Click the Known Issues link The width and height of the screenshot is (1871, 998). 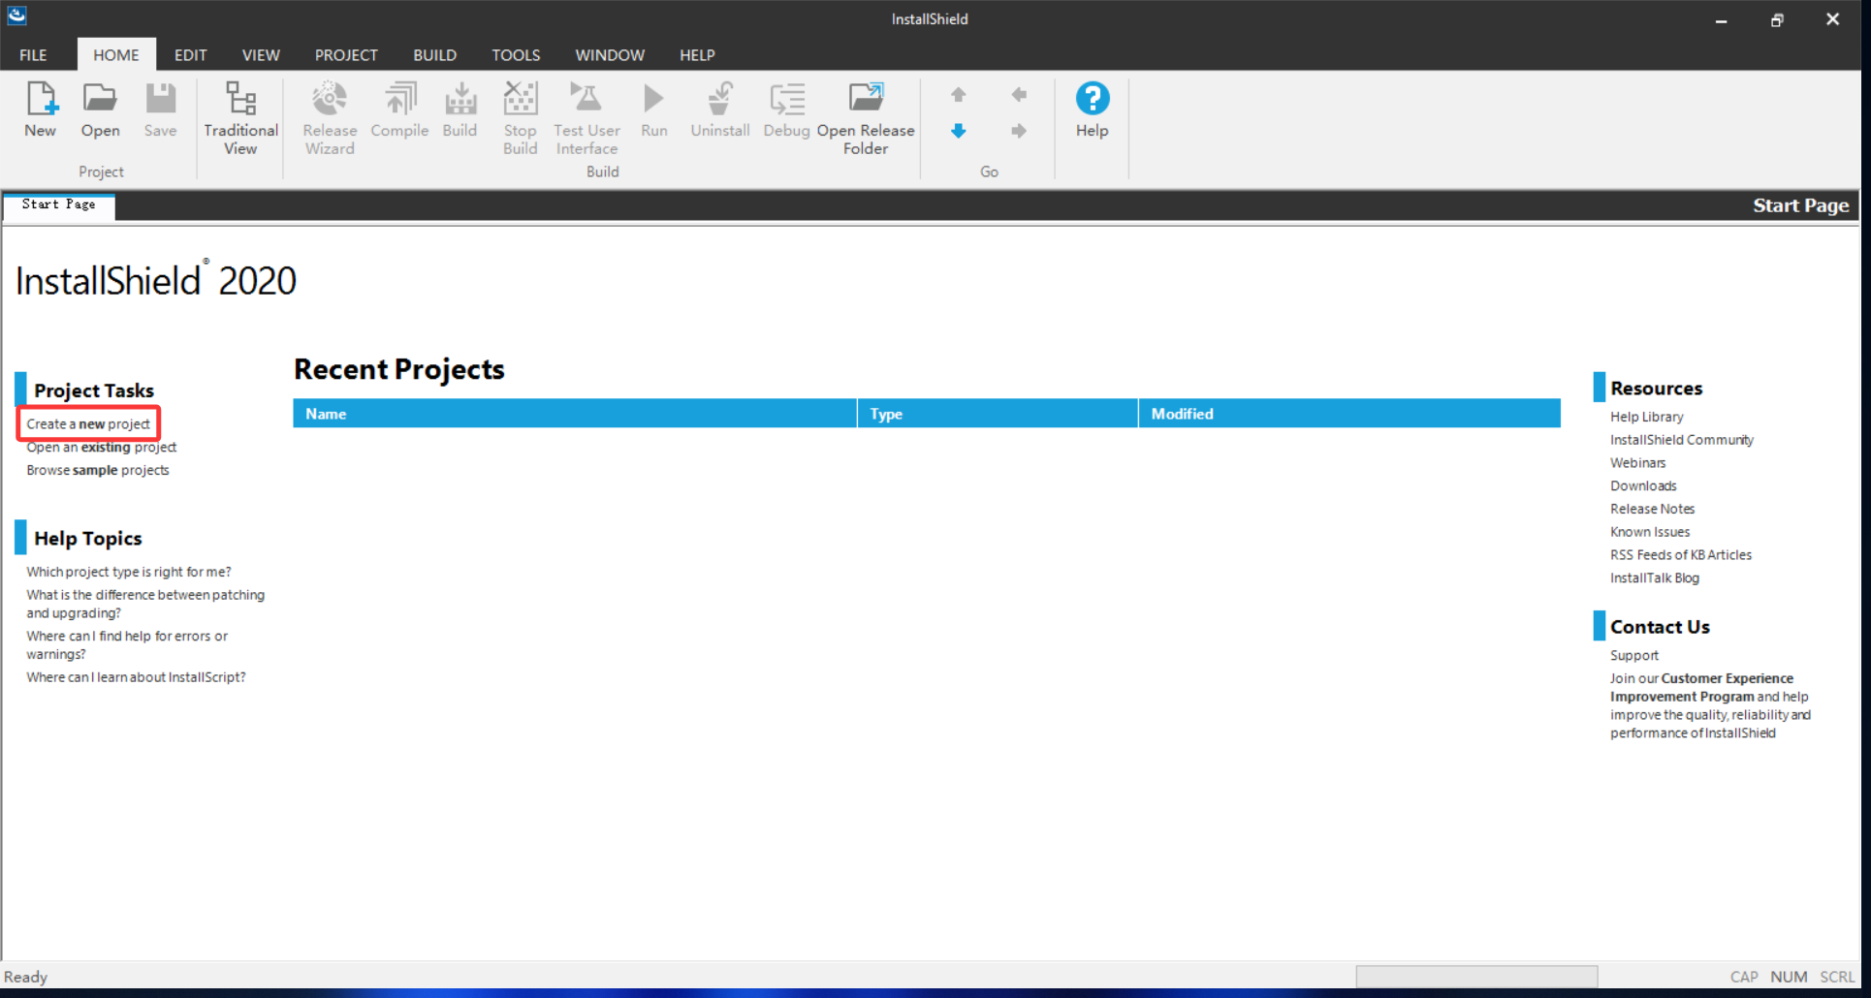tap(1650, 532)
